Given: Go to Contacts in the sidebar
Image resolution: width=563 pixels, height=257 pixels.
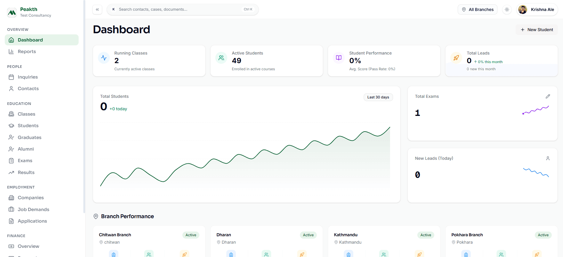Looking at the screenshot, I should [42, 89].
